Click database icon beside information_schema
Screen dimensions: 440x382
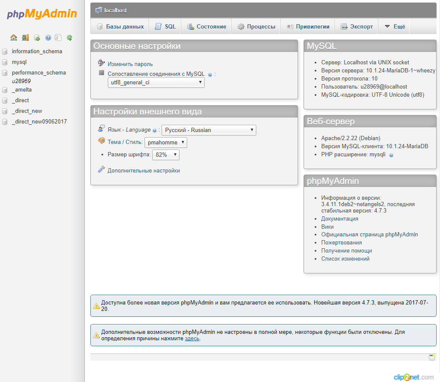pyautogui.click(x=5, y=52)
